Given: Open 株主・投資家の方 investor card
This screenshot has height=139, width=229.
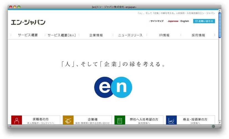Looking at the screenshot, I should tap(190, 120).
